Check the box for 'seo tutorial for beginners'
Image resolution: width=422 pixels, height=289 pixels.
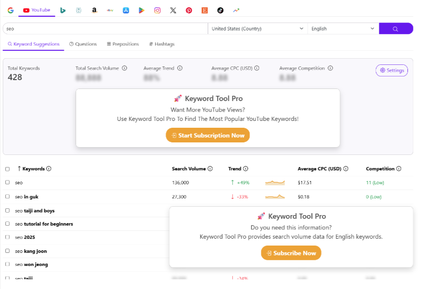pyautogui.click(x=7, y=224)
